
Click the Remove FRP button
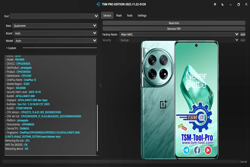(x=174, y=29)
